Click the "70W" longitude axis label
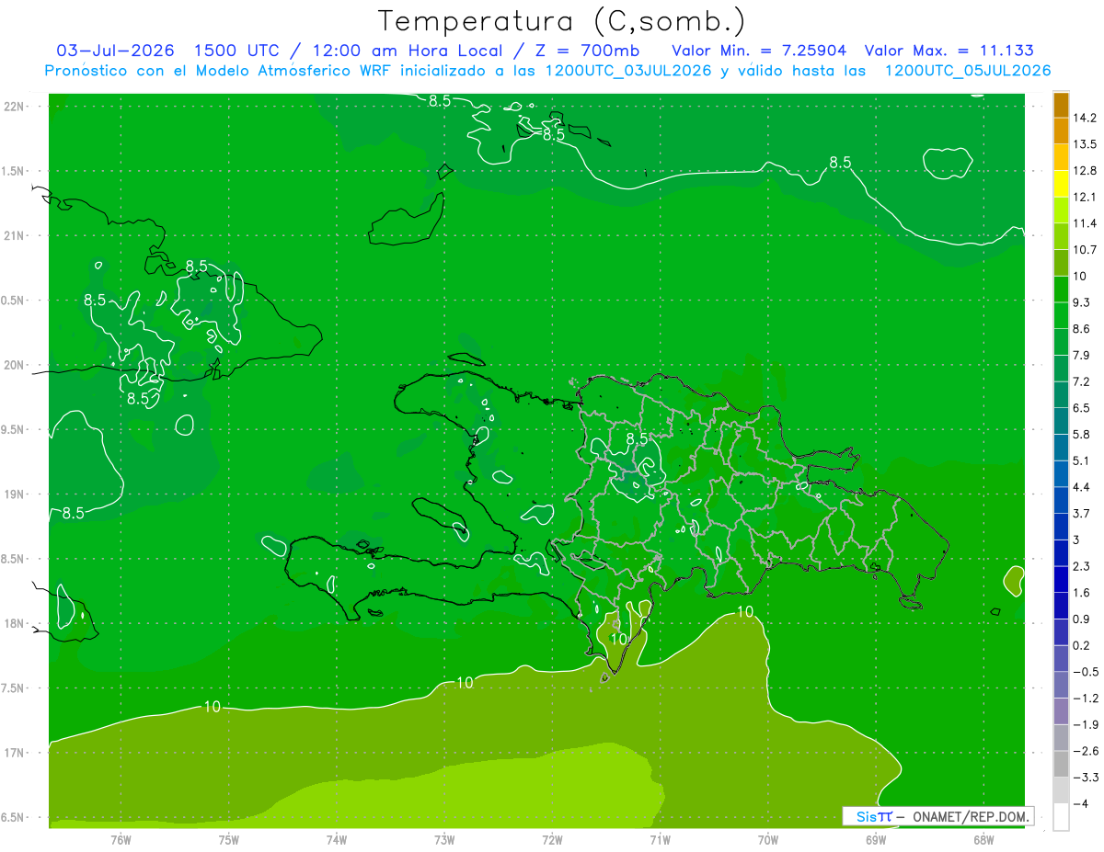The height and width of the screenshot is (852, 1104). click(768, 840)
